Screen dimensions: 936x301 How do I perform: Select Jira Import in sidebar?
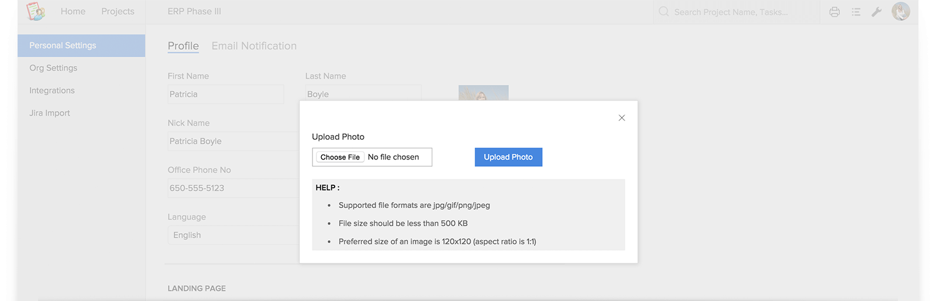[x=50, y=113]
